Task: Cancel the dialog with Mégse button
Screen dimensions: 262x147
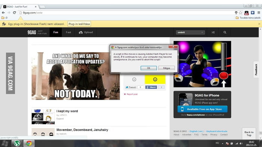Action: [x=167, y=68]
